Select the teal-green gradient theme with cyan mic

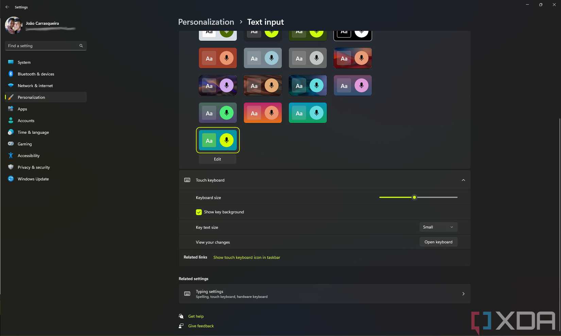pyautogui.click(x=308, y=113)
